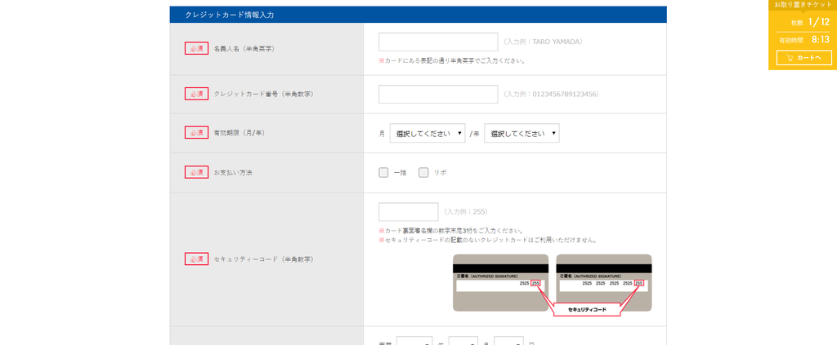The height and width of the screenshot is (345, 837).
Task: Focus the 名義人名 cardholder name field
Action: (438, 42)
